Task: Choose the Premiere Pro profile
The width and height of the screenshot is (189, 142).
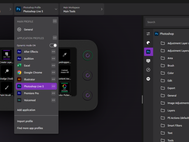Action: click(36, 93)
